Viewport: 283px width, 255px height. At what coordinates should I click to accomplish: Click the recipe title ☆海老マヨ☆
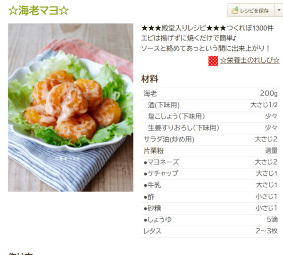39,10
